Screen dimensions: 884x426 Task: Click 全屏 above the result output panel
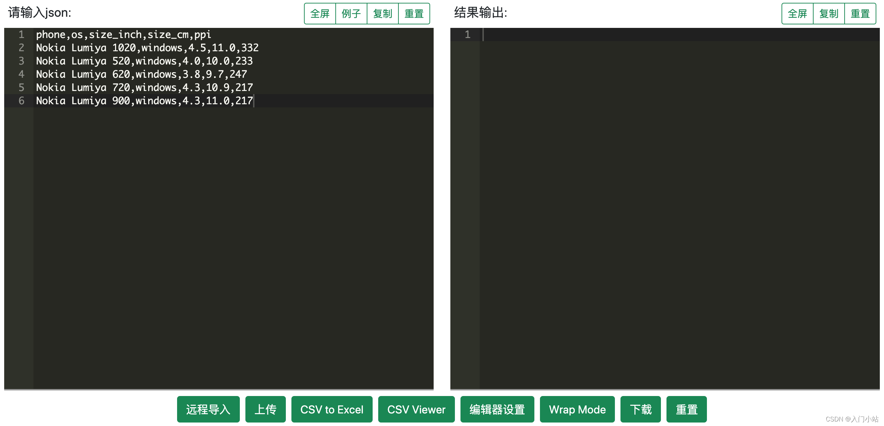797,14
